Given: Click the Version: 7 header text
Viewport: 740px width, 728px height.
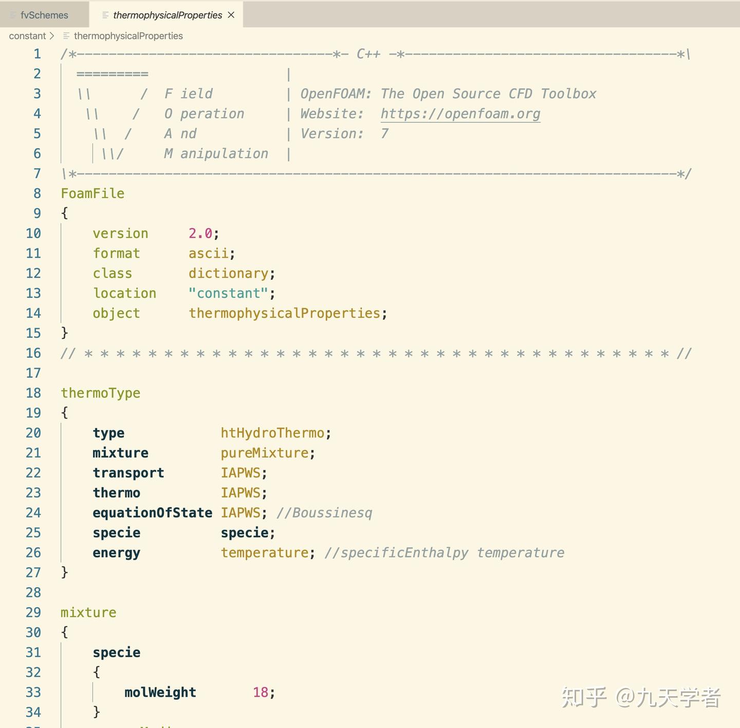Looking at the screenshot, I should [344, 134].
